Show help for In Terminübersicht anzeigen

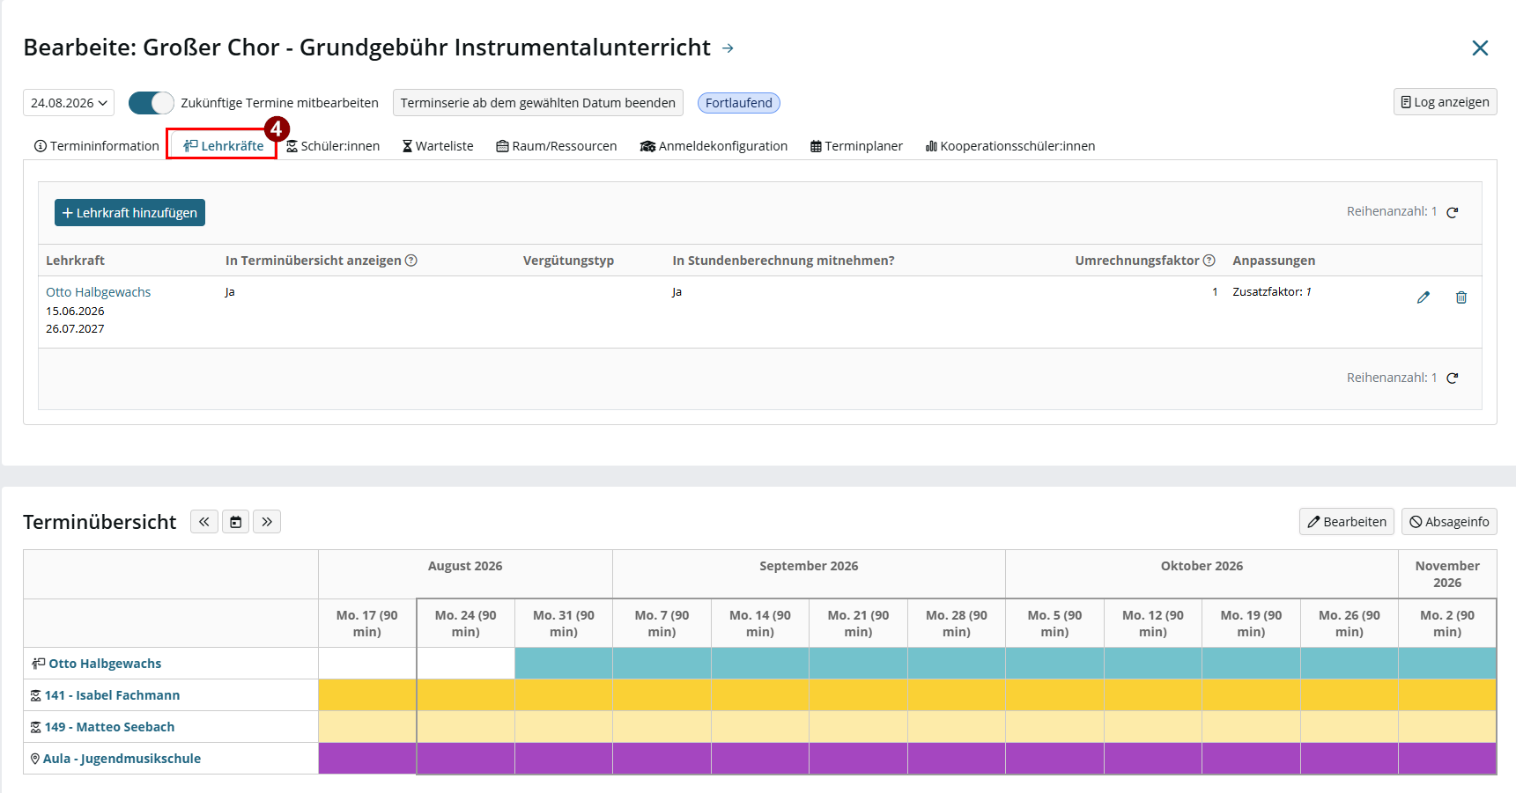[x=411, y=261]
